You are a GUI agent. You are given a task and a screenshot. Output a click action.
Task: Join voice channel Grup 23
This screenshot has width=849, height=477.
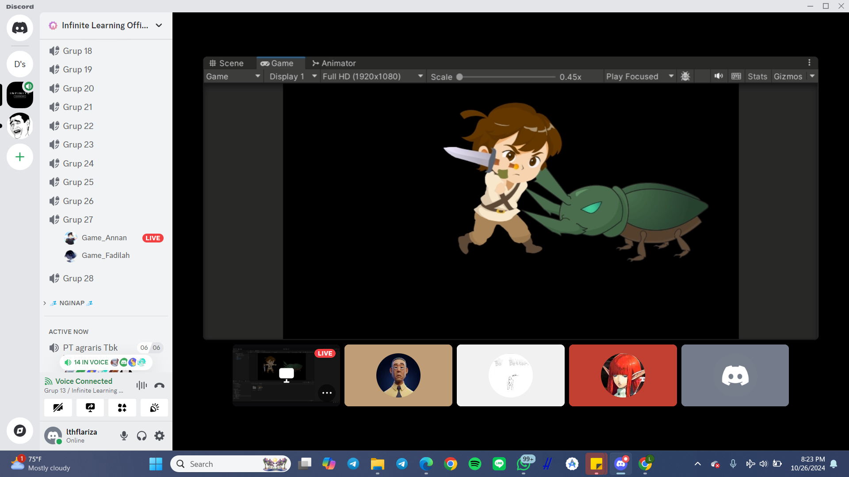click(106, 144)
